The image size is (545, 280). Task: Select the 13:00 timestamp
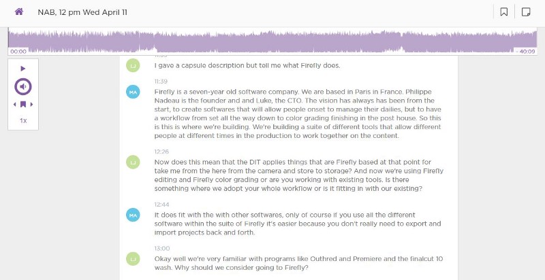click(x=162, y=248)
